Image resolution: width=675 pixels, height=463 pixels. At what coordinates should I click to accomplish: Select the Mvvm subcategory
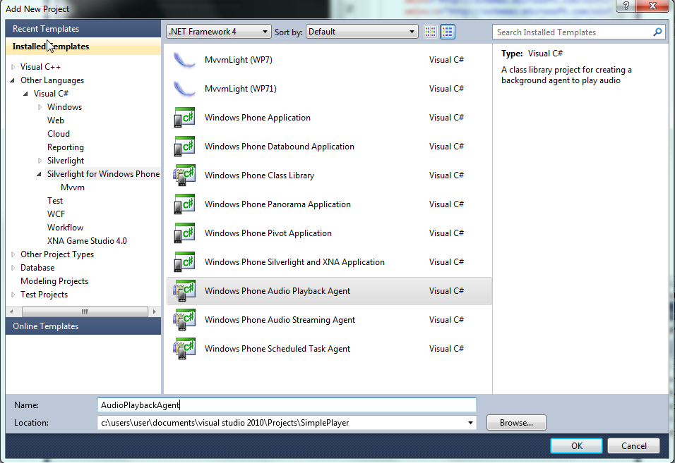pyautogui.click(x=72, y=187)
